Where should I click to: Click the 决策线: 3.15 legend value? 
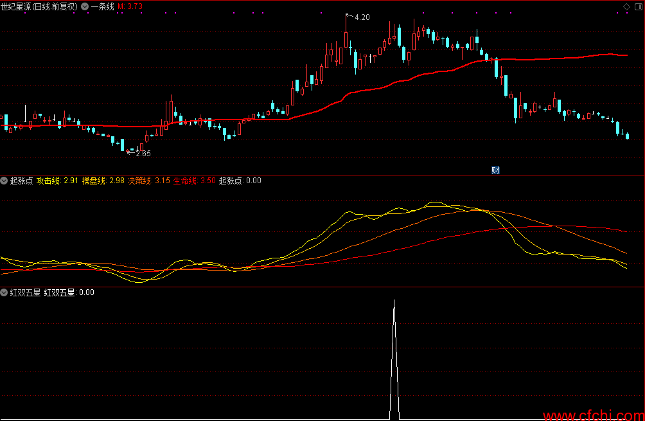tap(149, 181)
